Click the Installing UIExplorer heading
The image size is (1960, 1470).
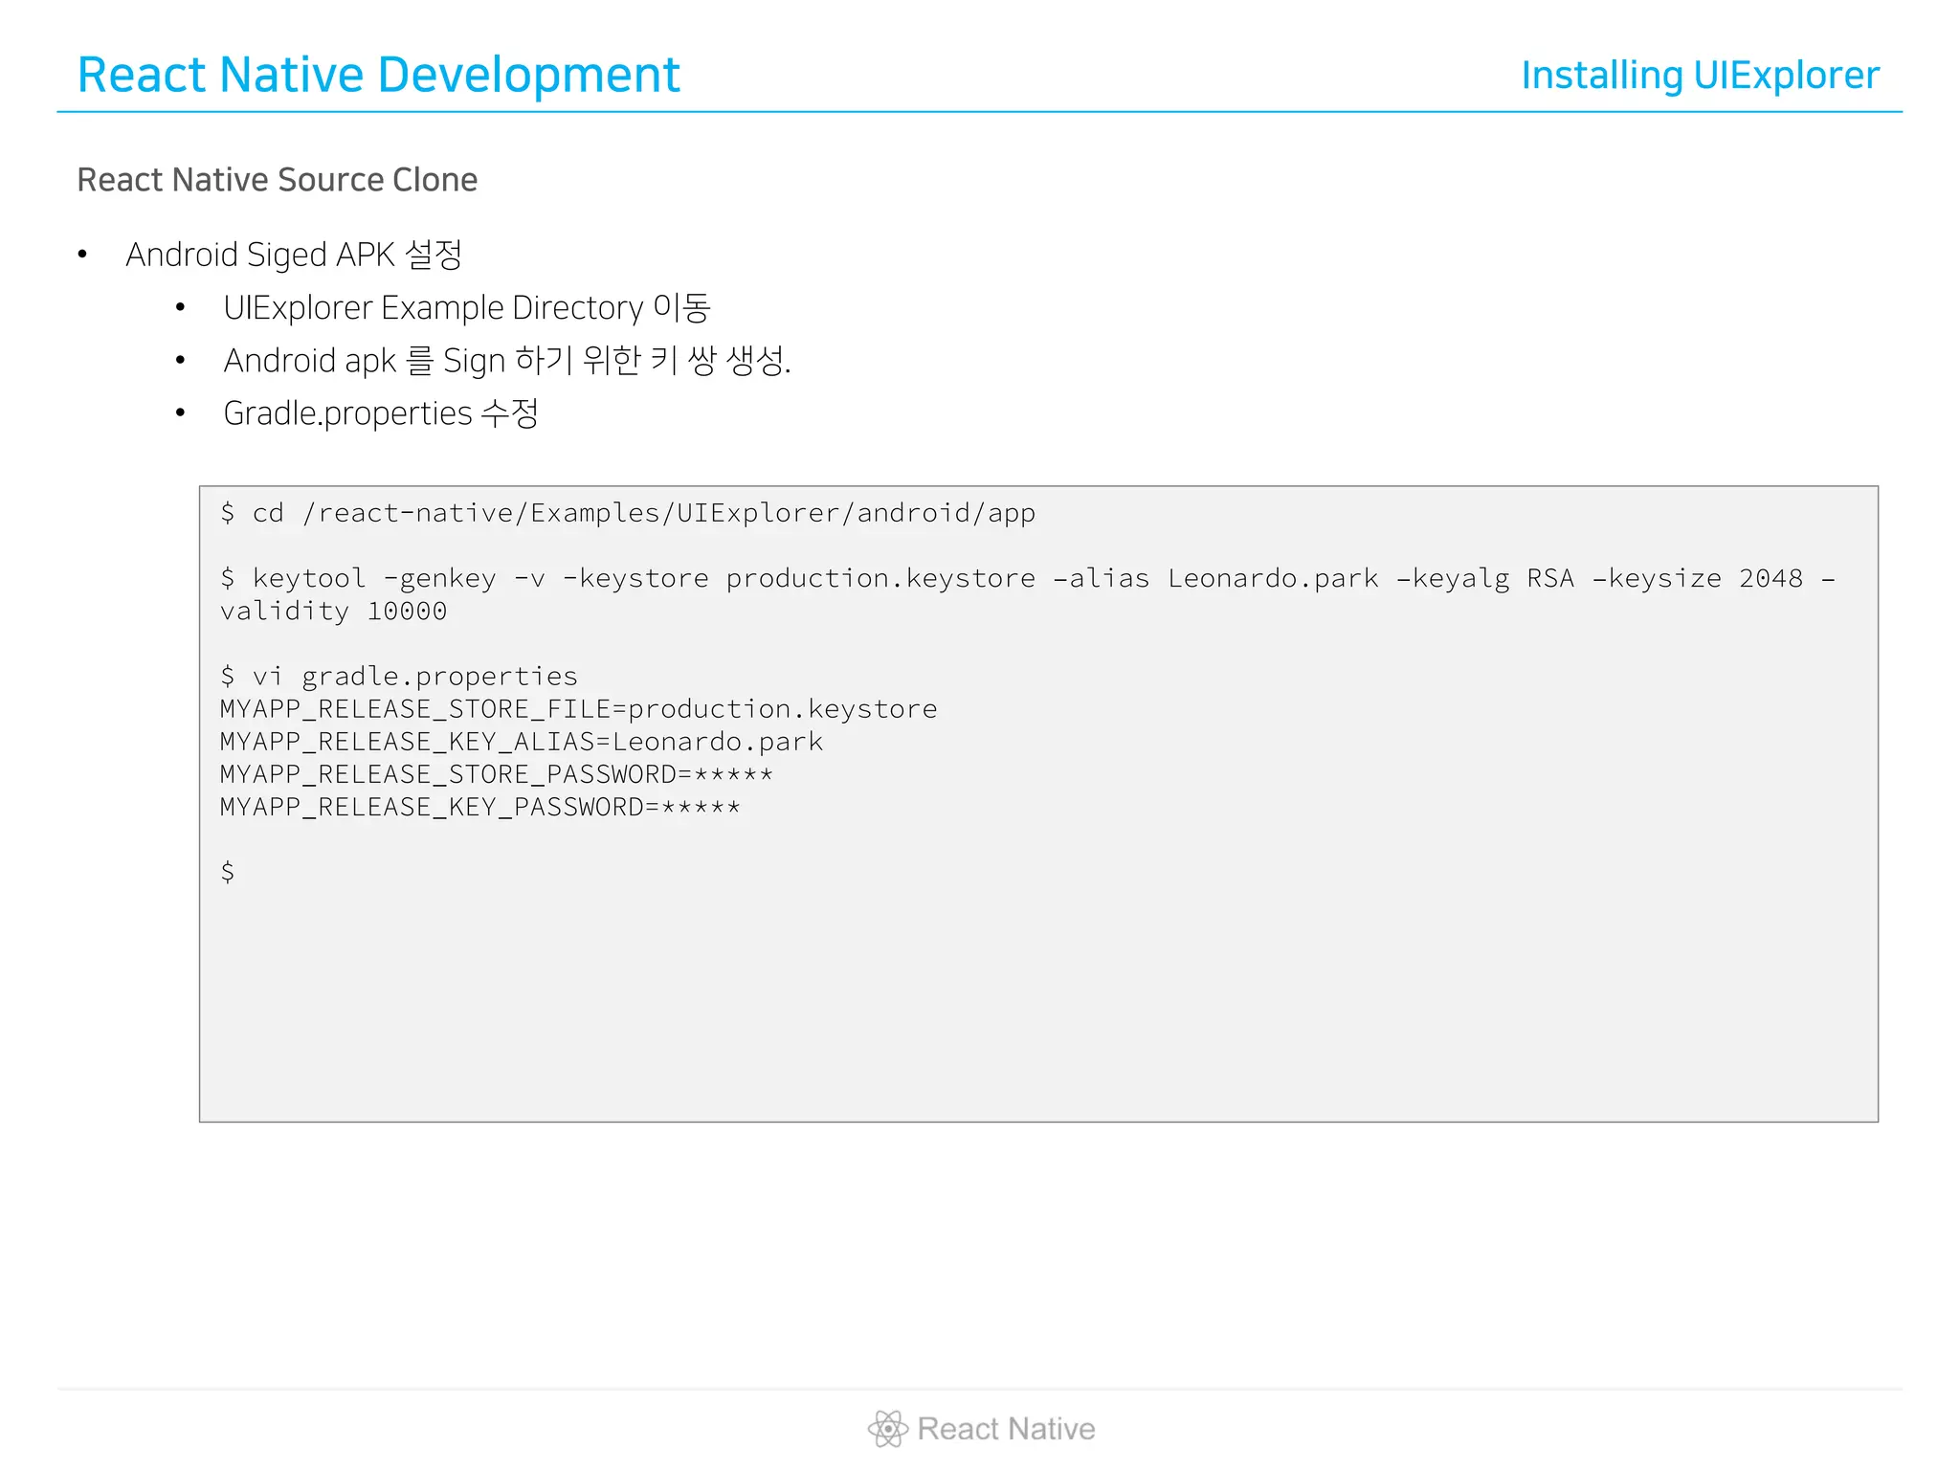(1700, 76)
